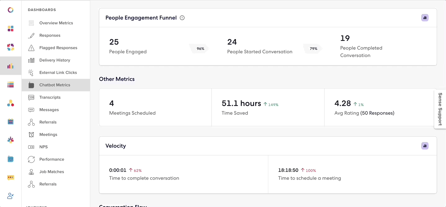Click the Other Metrics heading
Screen dimensions: 446x207
pyautogui.click(x=117, y=79)
